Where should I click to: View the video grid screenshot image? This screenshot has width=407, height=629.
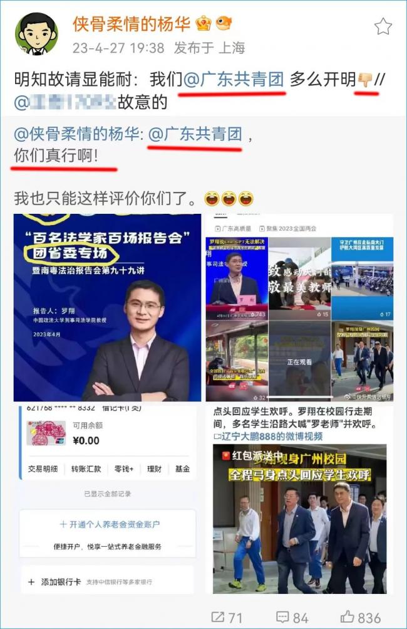[300, 307]
